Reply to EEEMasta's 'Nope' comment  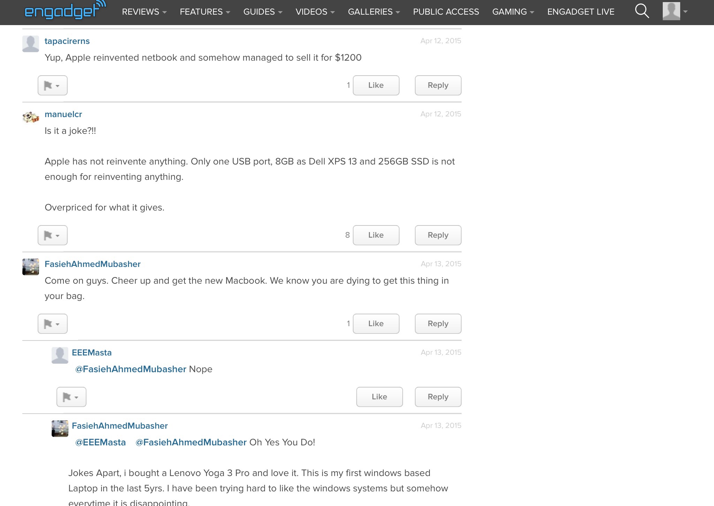click(x=438, y=397)
